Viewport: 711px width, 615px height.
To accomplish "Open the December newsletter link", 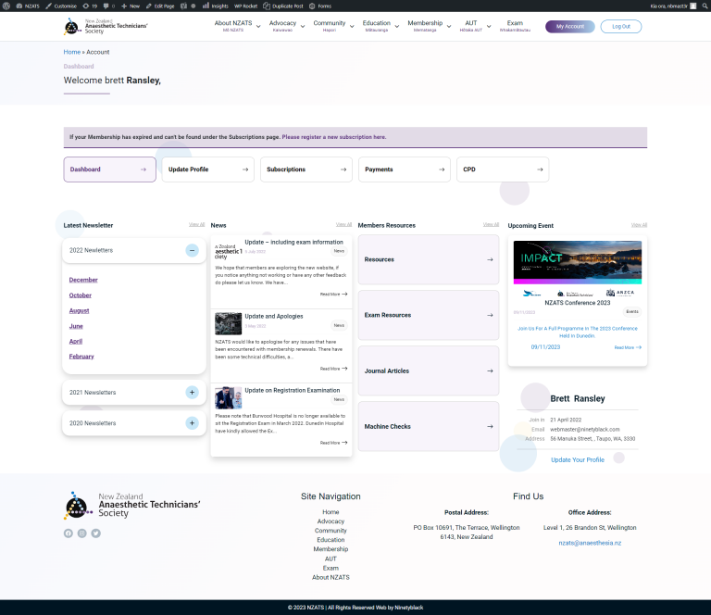I will (x=83, y=280).
